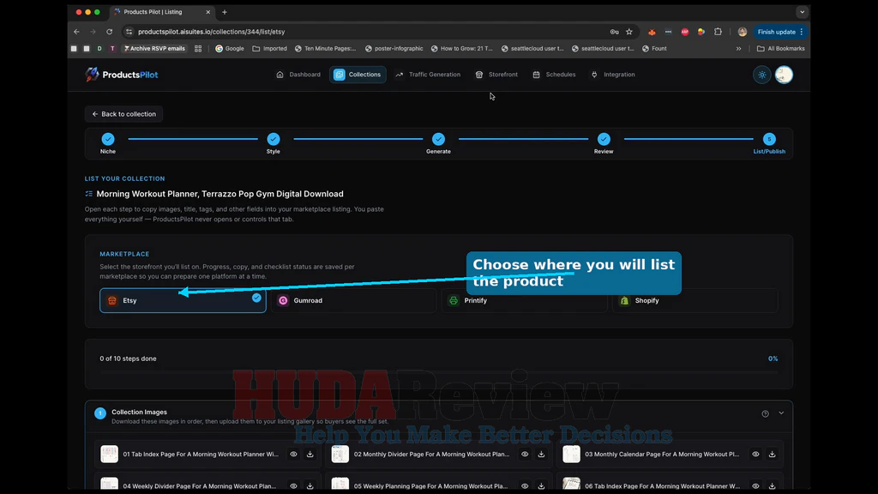The width and height of the screenshot is (878, 494).
Task: Open Archive RSVP emails bookmark
Action: point(154,49)
